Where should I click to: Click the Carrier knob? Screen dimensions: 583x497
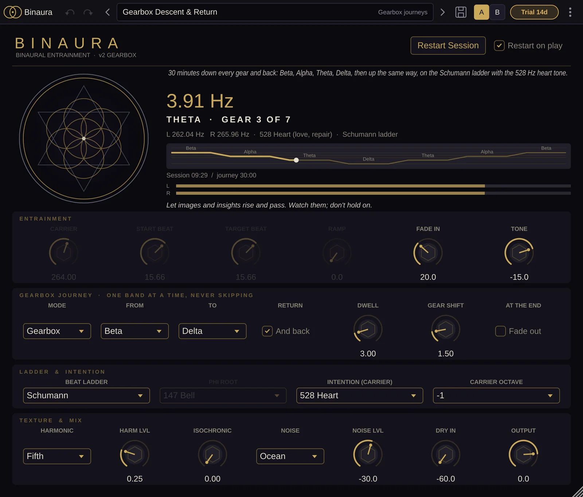coord(64,252)
